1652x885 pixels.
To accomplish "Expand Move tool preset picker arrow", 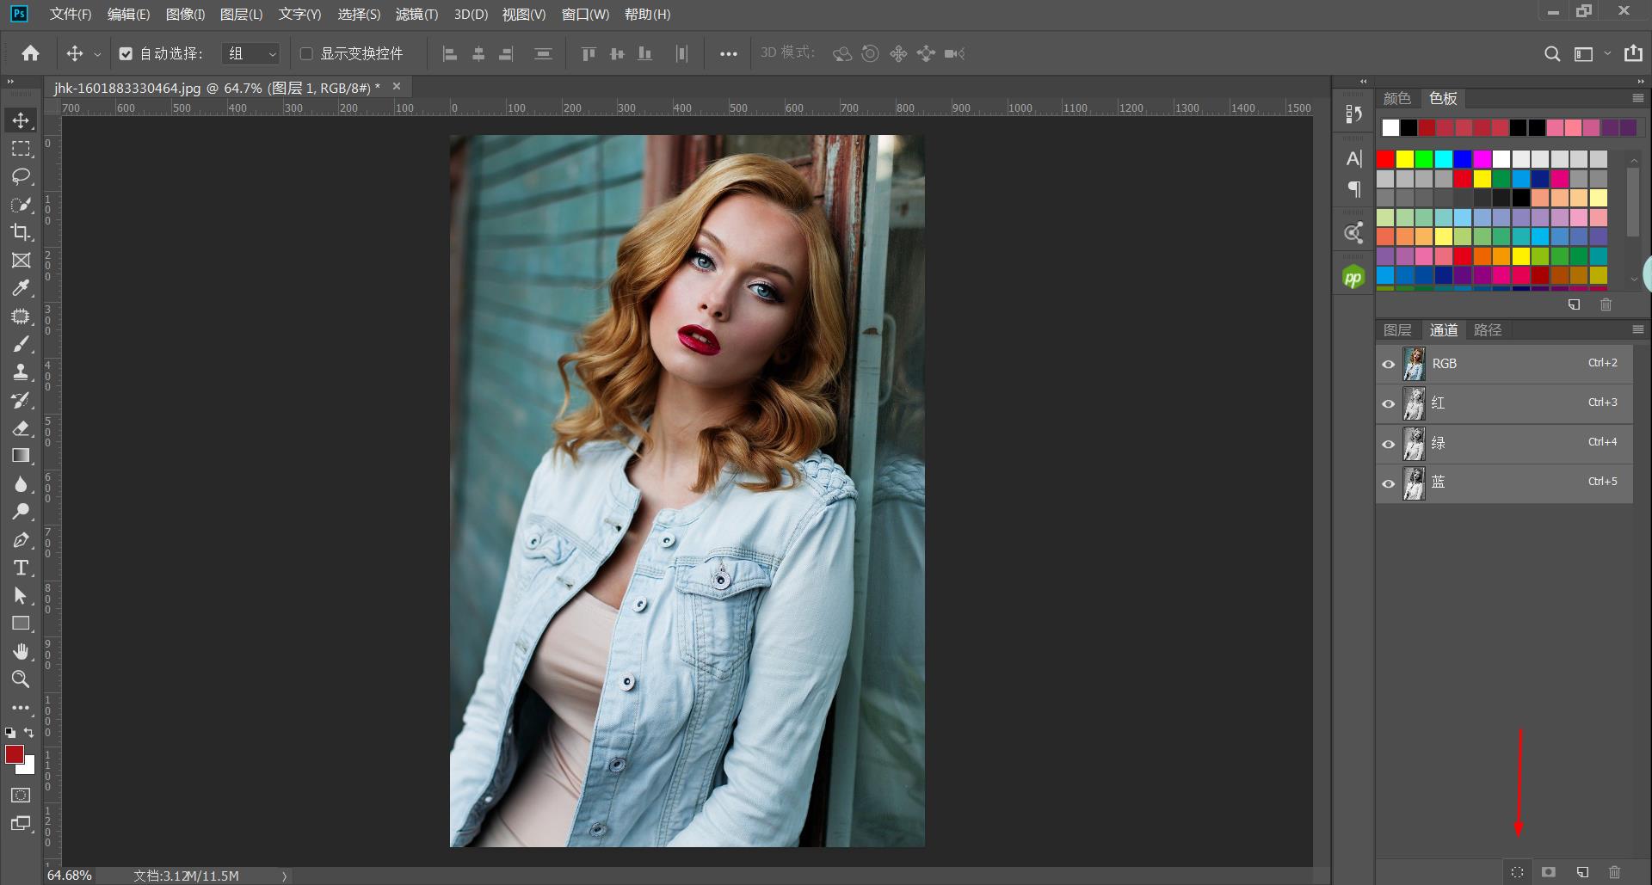I will (97, 54).
